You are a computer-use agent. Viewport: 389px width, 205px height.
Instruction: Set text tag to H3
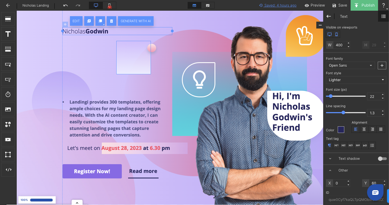point(351,146)
